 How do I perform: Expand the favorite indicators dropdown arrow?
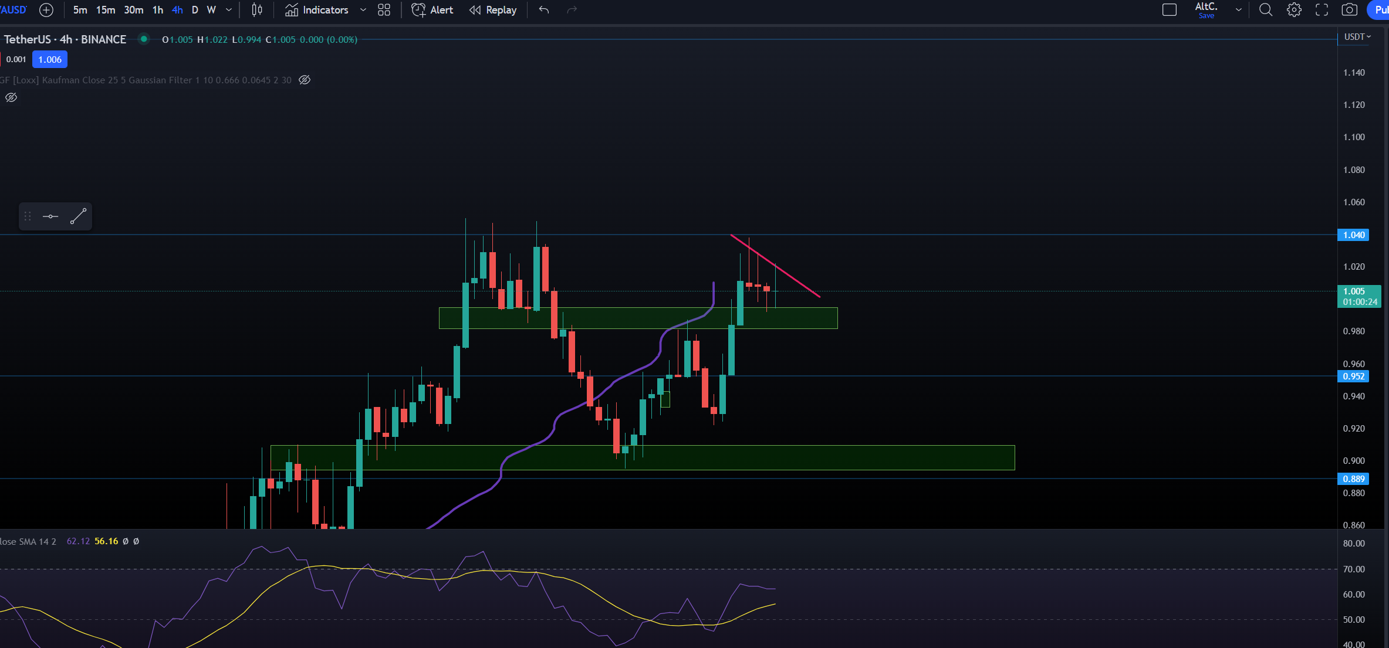pyautogui.click(x=363, y=10)
